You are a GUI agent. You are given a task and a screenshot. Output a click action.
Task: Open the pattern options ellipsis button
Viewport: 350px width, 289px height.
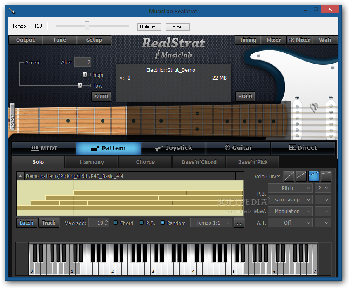coord(239,223)
